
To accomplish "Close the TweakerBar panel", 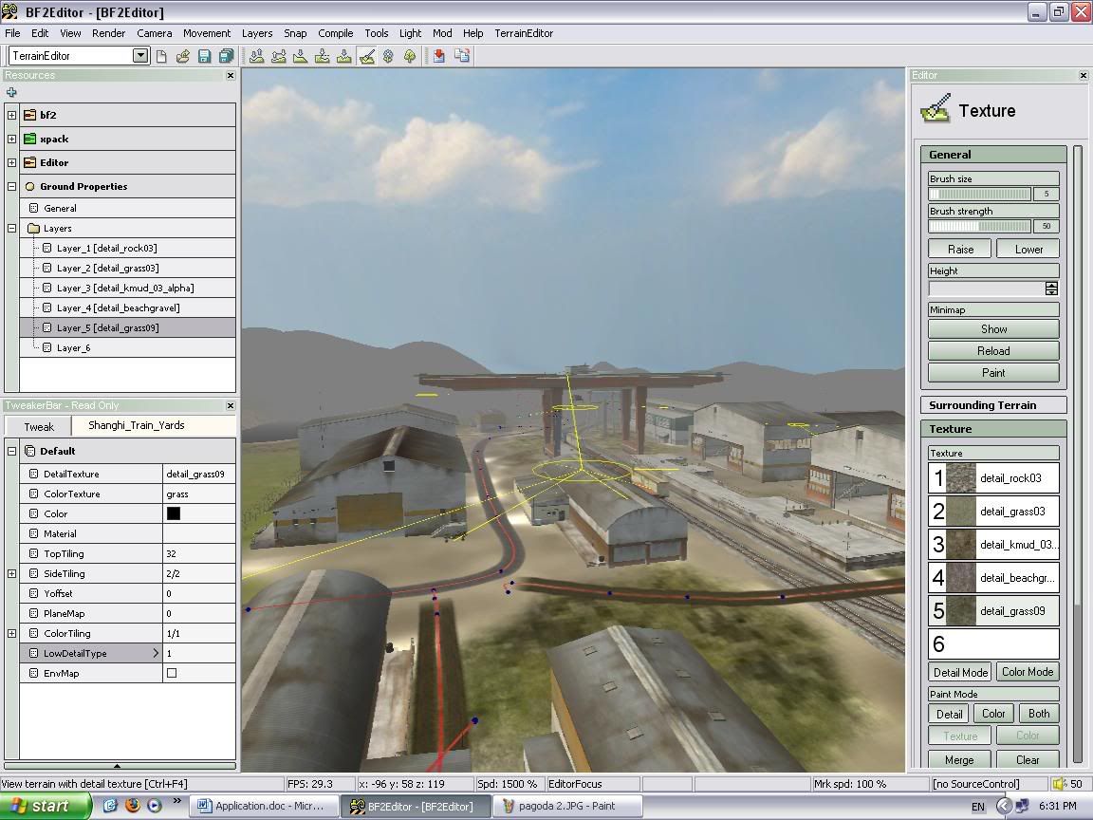I will [x=230, y=405].
